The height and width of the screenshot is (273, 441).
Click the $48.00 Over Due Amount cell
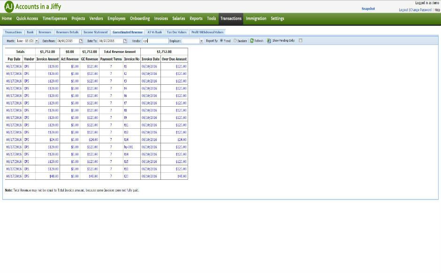pyautogui.click(x=174, y=177)
